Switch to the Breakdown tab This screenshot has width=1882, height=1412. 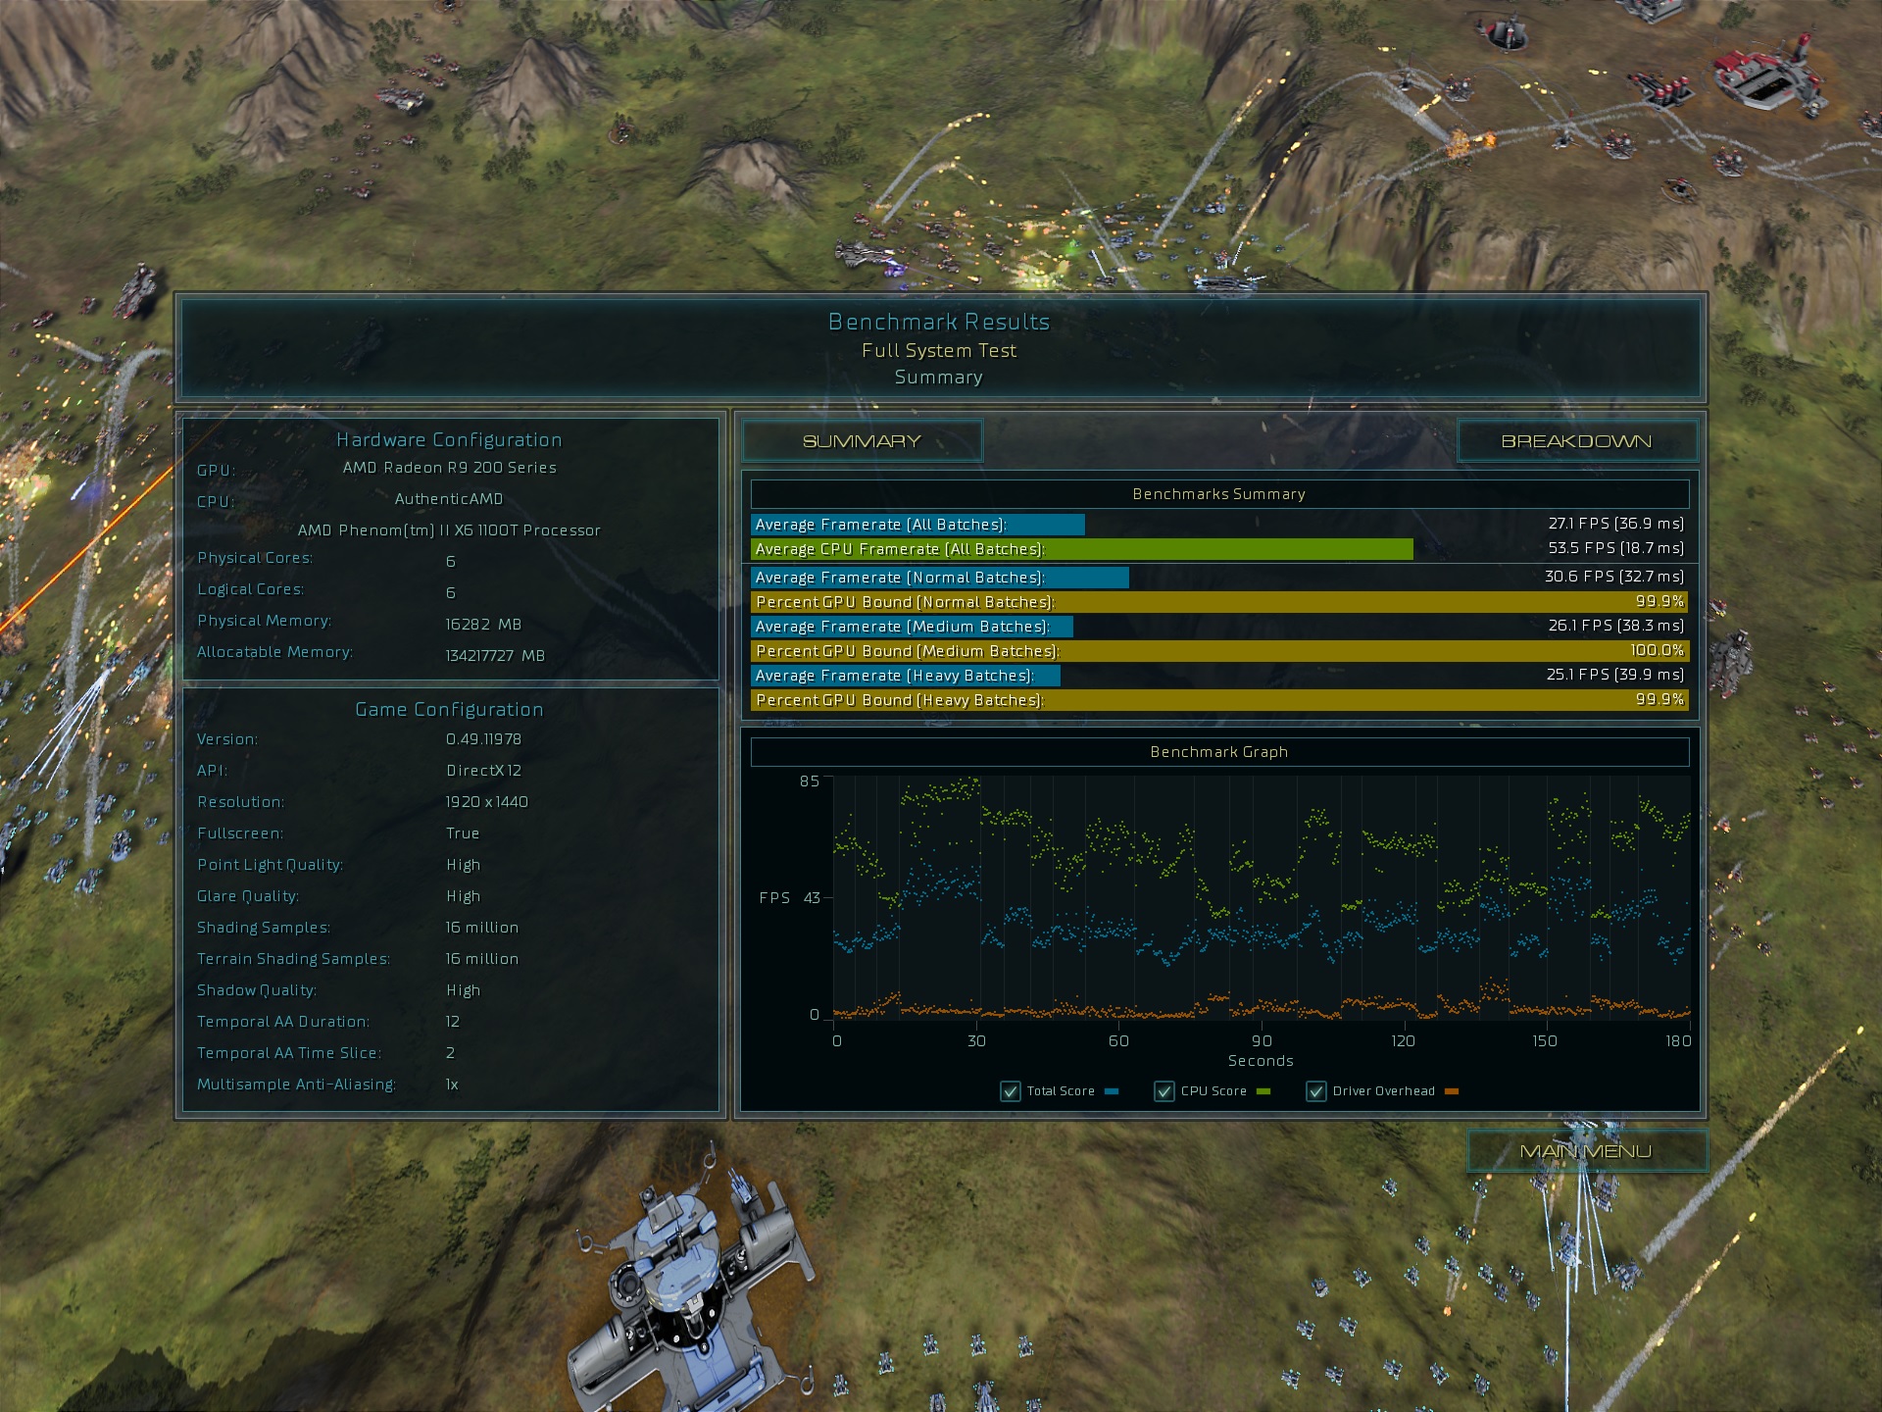click(1576, 441)
